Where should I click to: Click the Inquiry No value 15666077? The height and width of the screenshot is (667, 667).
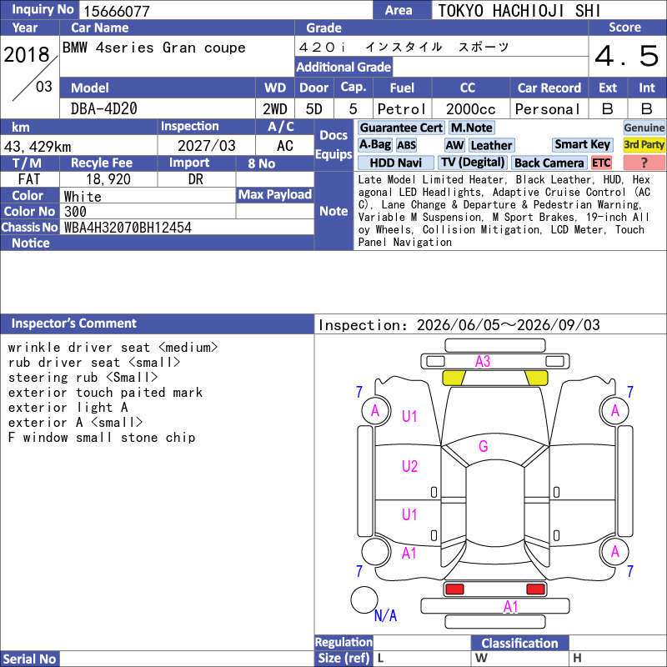(x=117, y=11)
